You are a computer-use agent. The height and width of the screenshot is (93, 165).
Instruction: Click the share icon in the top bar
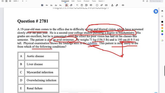147,1
